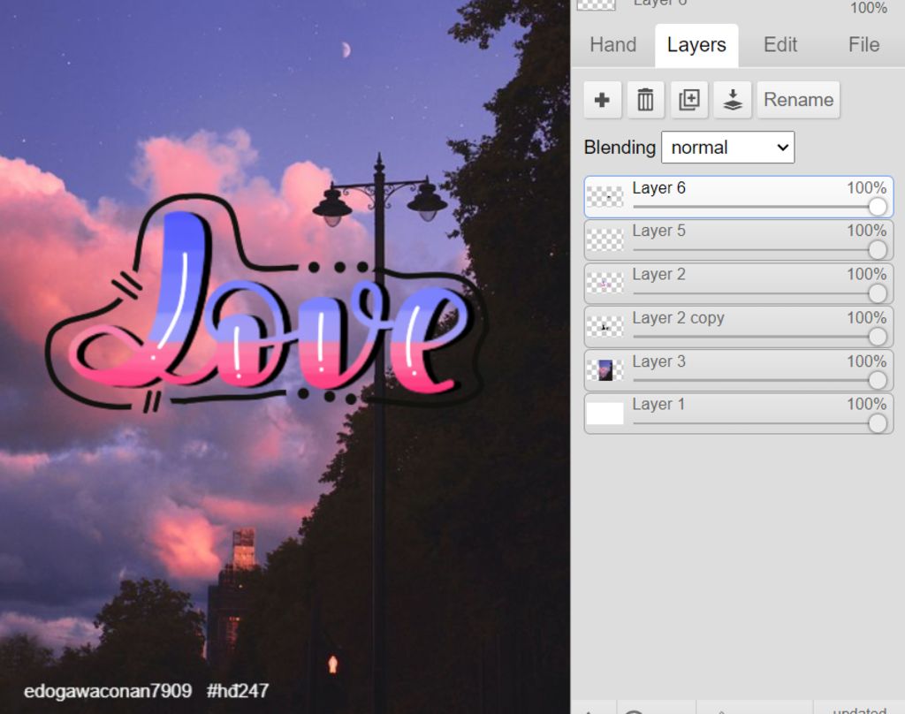Add a new layer with plus icon

602,100
